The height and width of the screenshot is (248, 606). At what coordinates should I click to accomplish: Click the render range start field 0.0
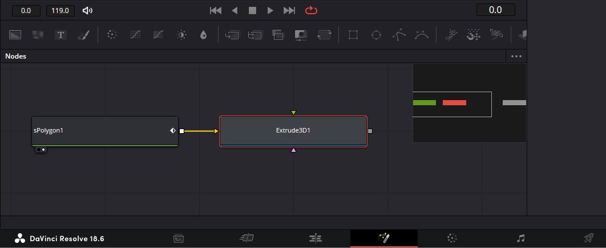pyautogui.click(x=26, y=11)
